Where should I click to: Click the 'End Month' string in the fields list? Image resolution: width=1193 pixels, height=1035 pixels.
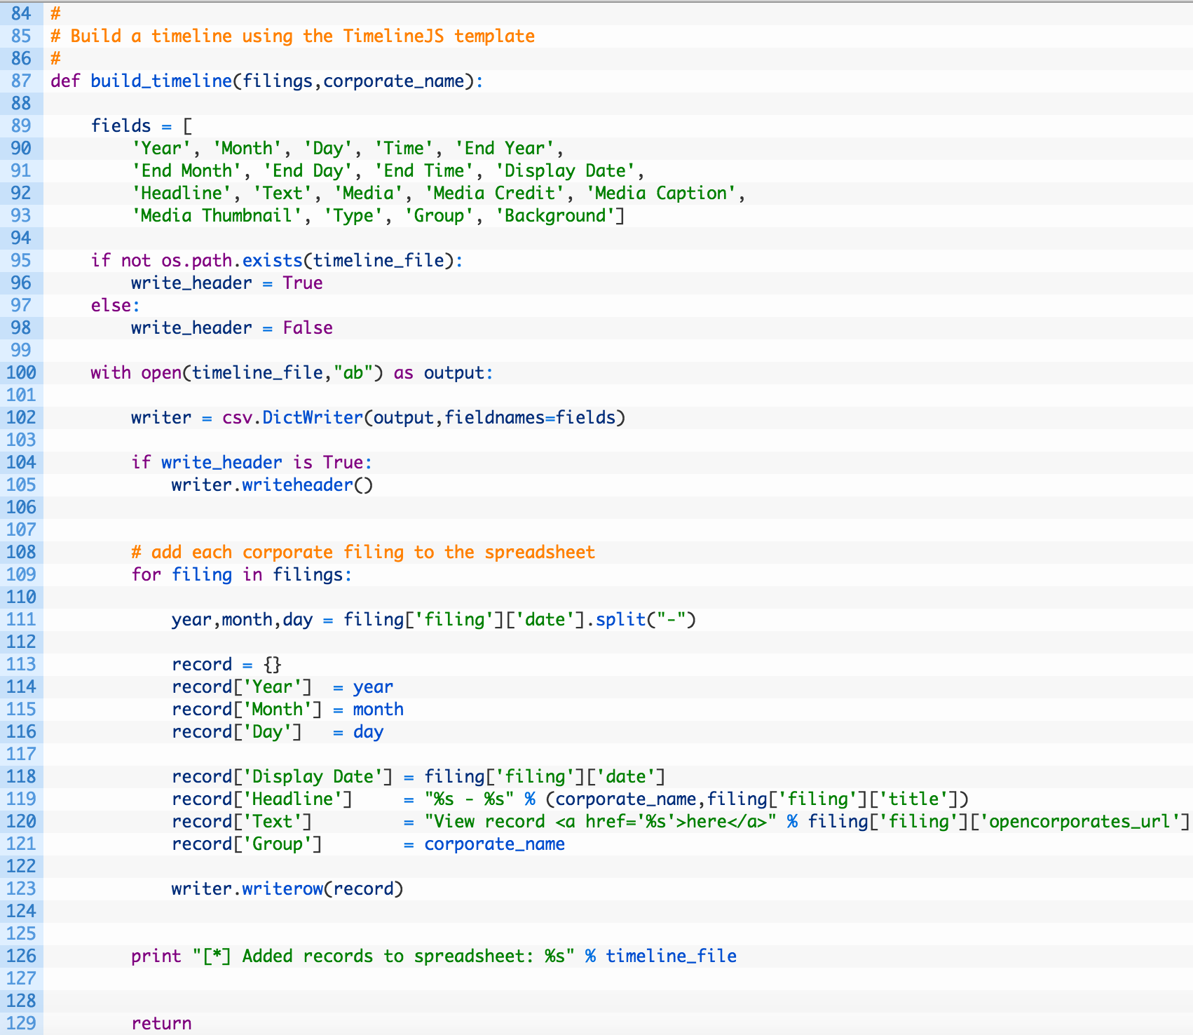(x=186, y=171)
